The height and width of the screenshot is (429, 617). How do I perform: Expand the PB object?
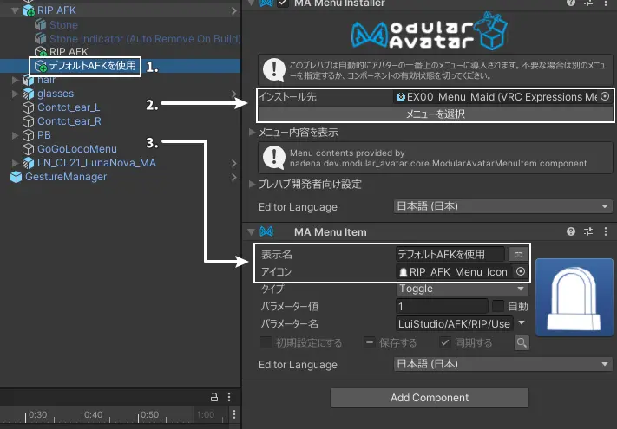click(16, 135)
